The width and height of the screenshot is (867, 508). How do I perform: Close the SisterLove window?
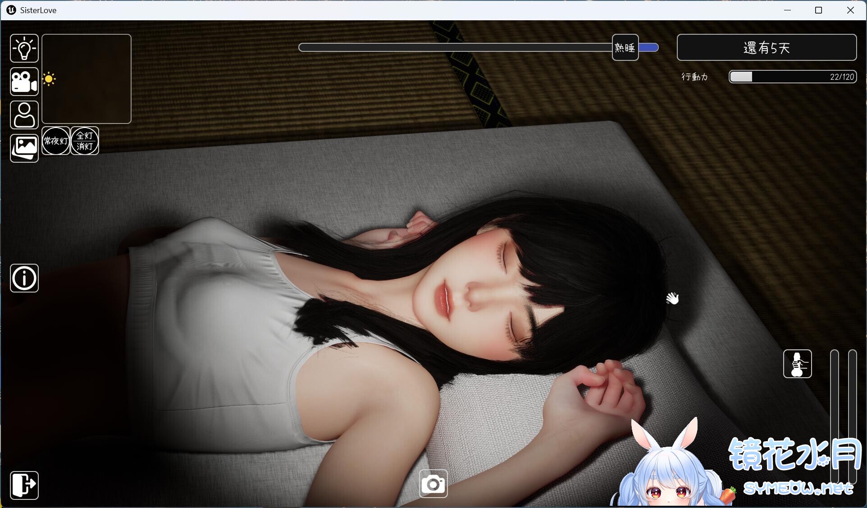click(x=850, y=10)
